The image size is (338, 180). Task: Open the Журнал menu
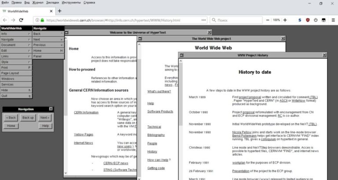click(38, 3)
